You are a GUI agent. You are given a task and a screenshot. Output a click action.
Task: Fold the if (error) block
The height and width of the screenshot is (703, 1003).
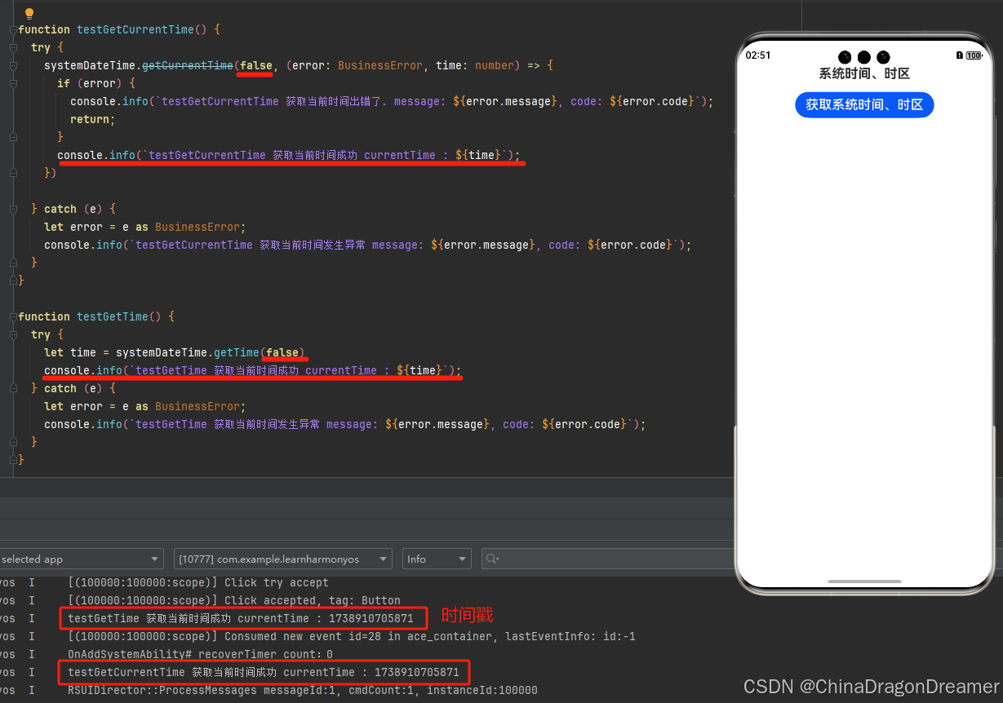pyautogui.click(x=12, y=83)
